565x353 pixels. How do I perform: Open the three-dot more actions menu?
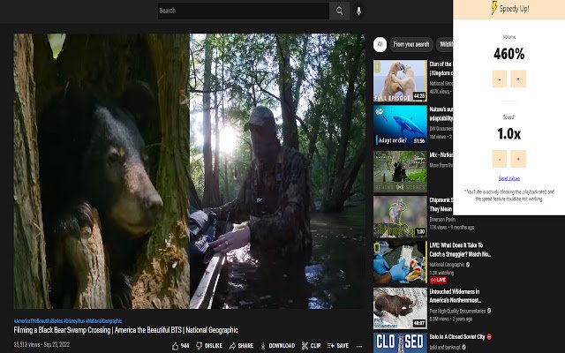[x=359, y=346]
